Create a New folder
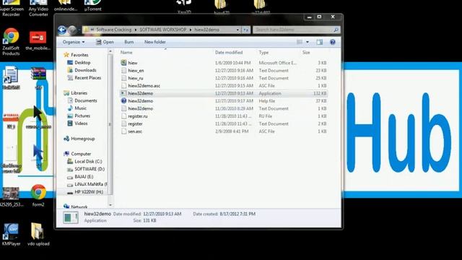This screenshot has height=260, width=462. (155, 42)
